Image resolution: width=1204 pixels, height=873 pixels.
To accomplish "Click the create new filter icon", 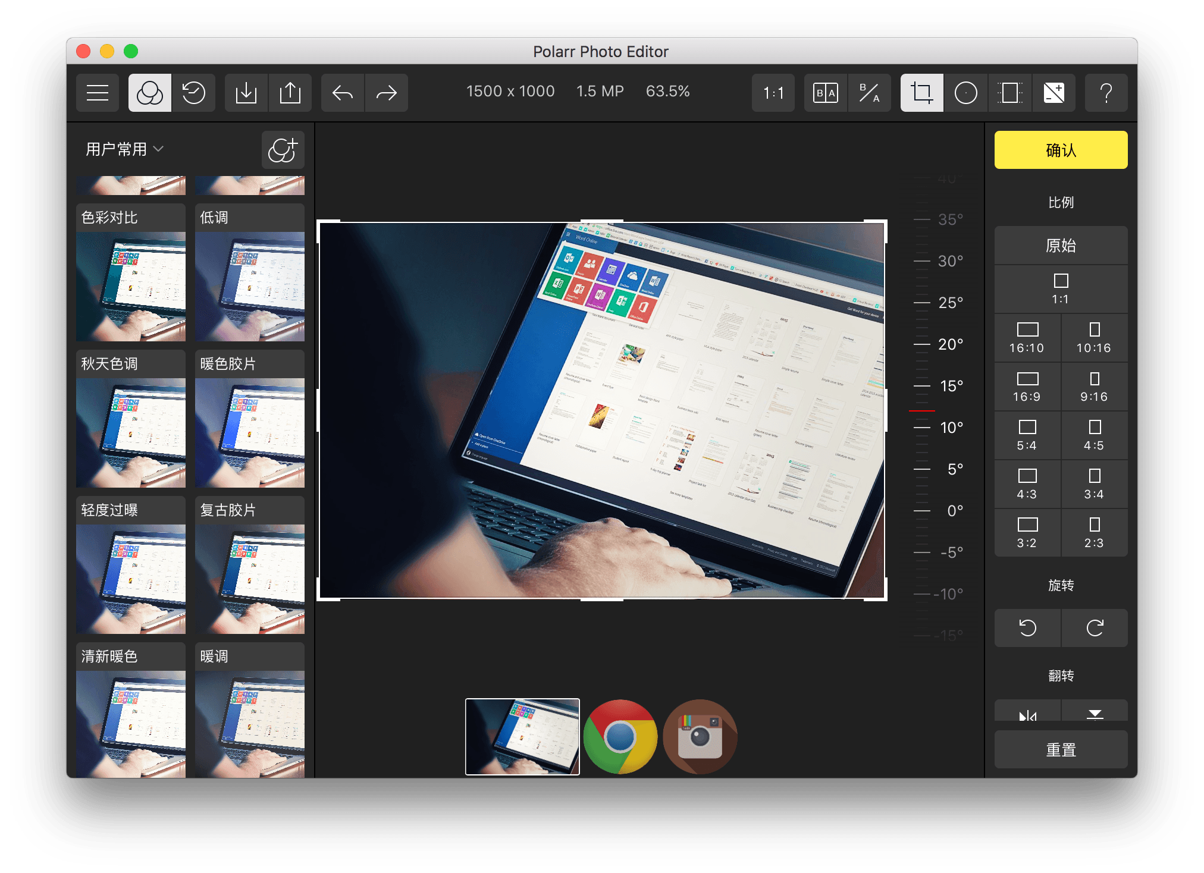I will pyautogui.click(x=283, y=150).
